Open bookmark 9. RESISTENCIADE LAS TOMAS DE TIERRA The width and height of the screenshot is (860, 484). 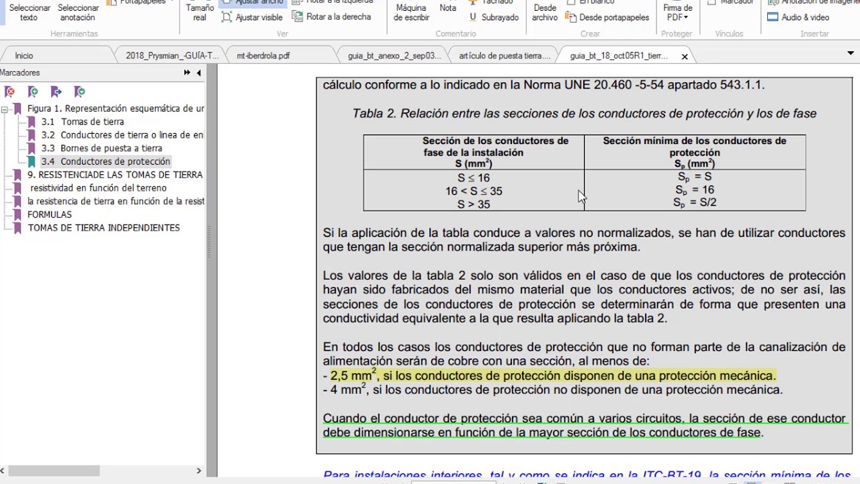point(115,175)
